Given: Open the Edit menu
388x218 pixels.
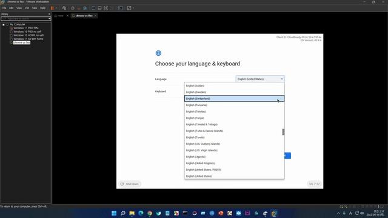Looking at the screenshot, I should pos(12,8).
